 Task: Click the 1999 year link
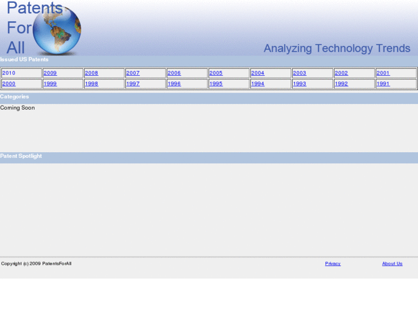tap(50, 84)
